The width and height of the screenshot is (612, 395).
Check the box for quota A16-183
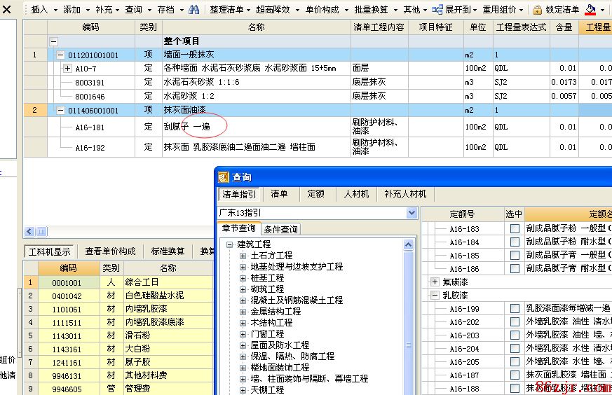pos(515,229)
